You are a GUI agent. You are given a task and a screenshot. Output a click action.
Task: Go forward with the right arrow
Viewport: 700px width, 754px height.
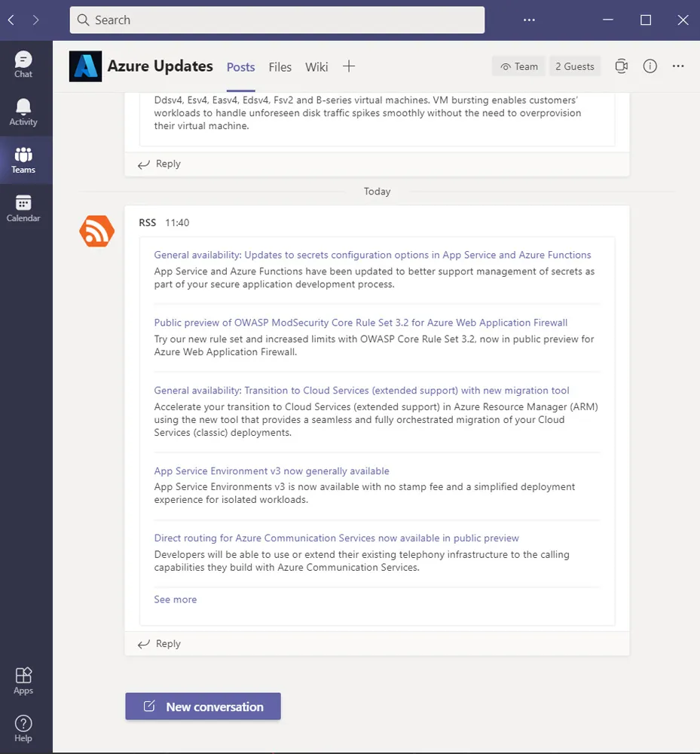tap(35, 20)
